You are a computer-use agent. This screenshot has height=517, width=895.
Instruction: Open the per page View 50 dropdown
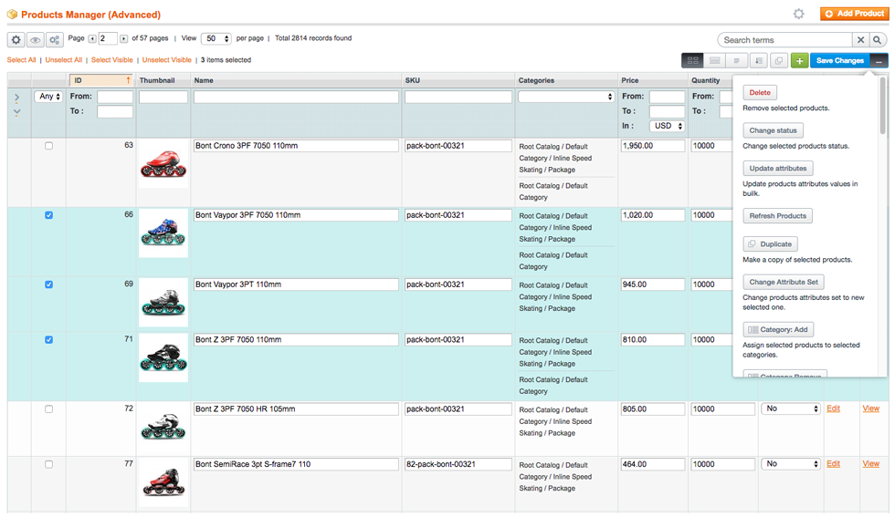(x=216, y=39)
